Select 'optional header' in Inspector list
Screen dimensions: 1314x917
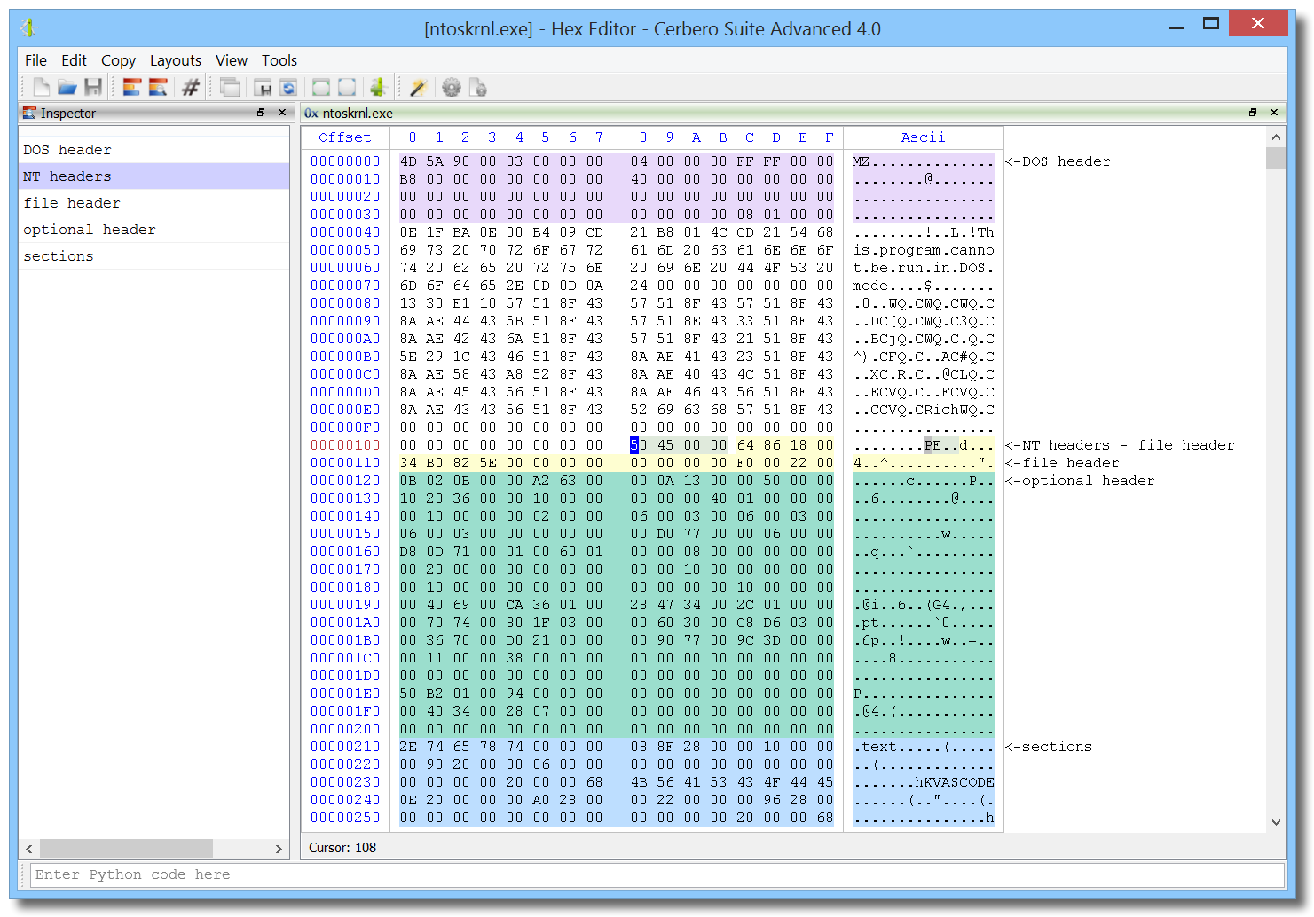click(90, 230)
